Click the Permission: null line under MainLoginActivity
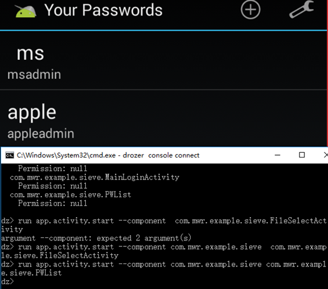Viewport: 328px width, 289px height. (53, 186)
